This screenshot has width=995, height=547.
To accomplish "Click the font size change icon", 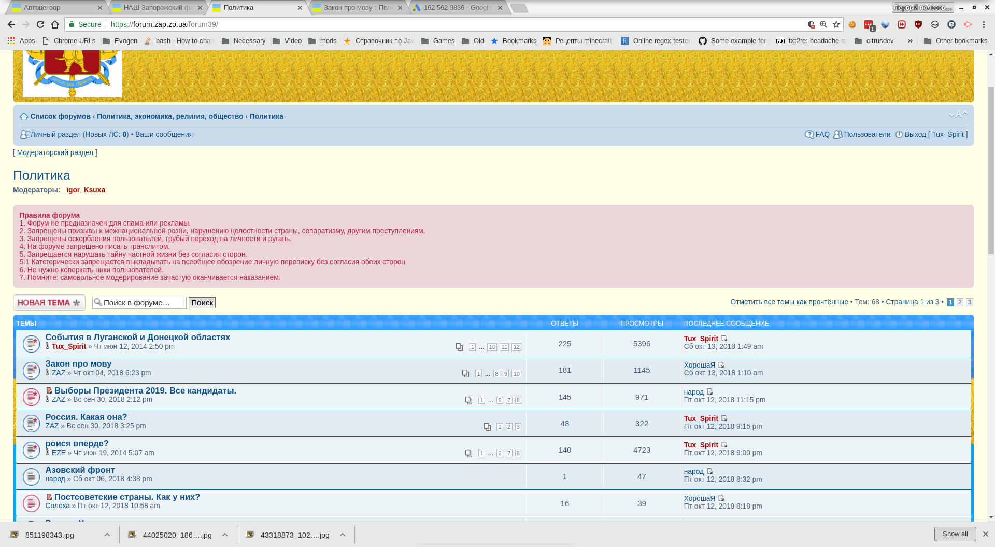I will (x=958, y=115).
